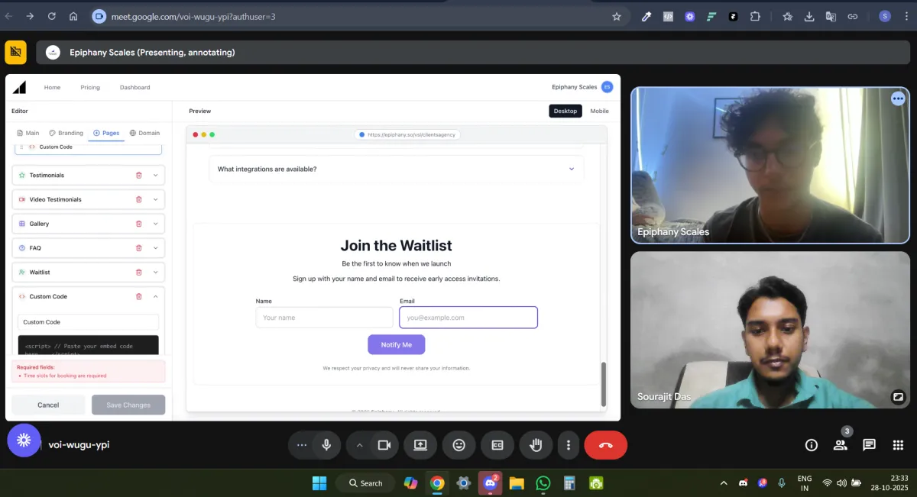Open video settings arrow beside the camera
917x497 pixels.
coord(359,445)
